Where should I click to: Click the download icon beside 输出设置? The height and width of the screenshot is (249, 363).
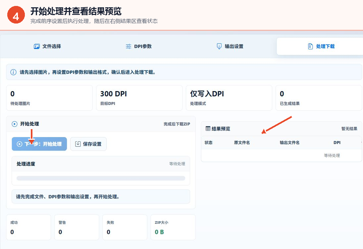219,46
